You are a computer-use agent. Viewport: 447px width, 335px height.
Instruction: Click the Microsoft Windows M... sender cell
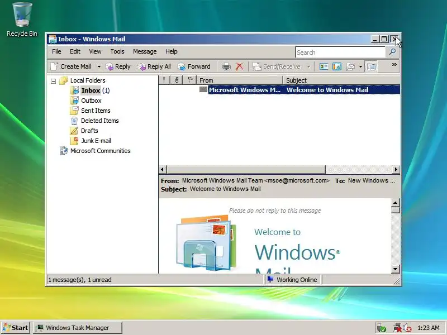pos(245,90)
